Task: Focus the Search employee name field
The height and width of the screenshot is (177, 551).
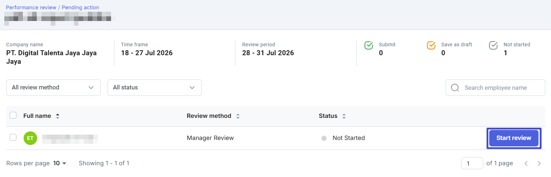Action: 495,88
